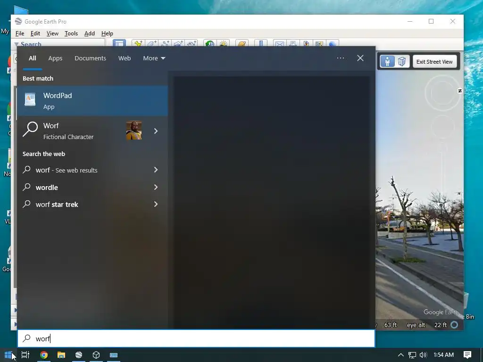The height and width of the screenshot is (362, 483).
Task: Click the Email envelope toolbar icon
Action: (x=279, y=43)
